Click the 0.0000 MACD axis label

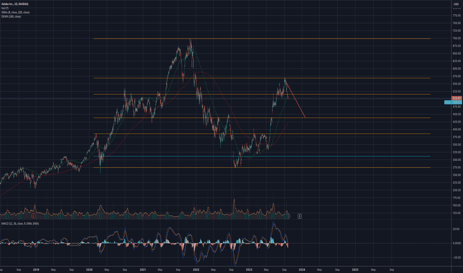point(457,243)
